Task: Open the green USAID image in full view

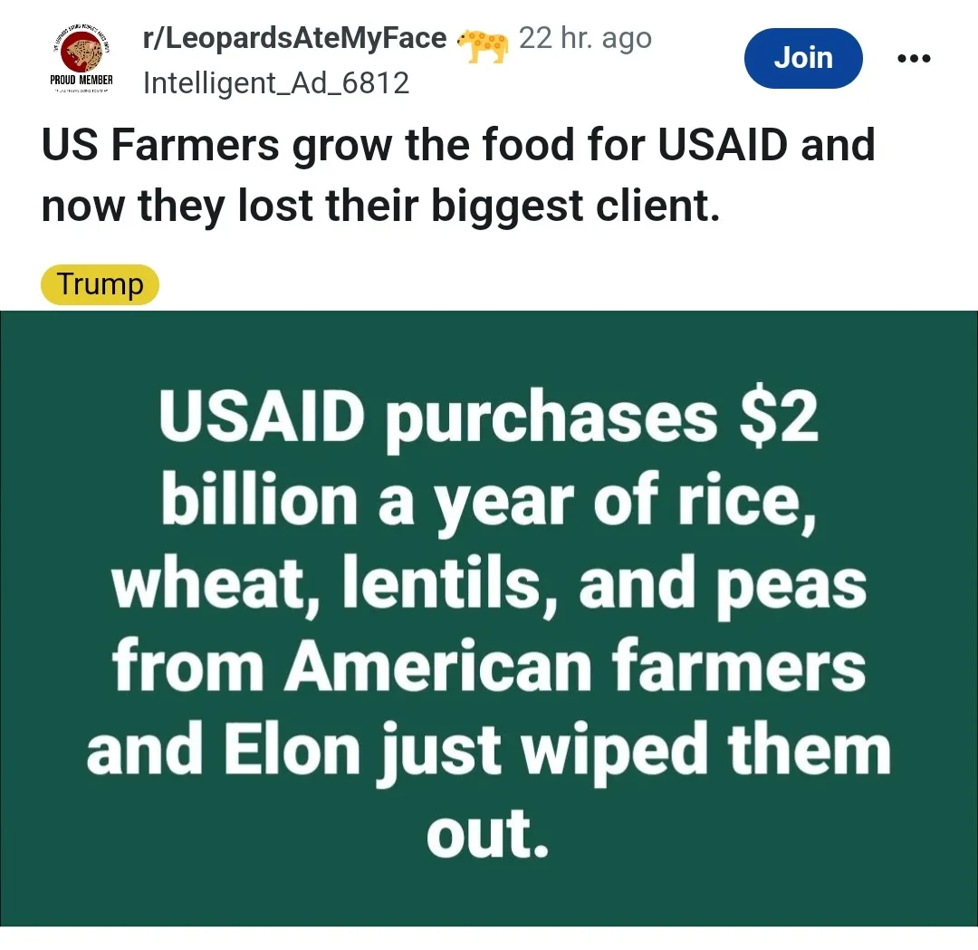Action: click(x=489, y=619)
